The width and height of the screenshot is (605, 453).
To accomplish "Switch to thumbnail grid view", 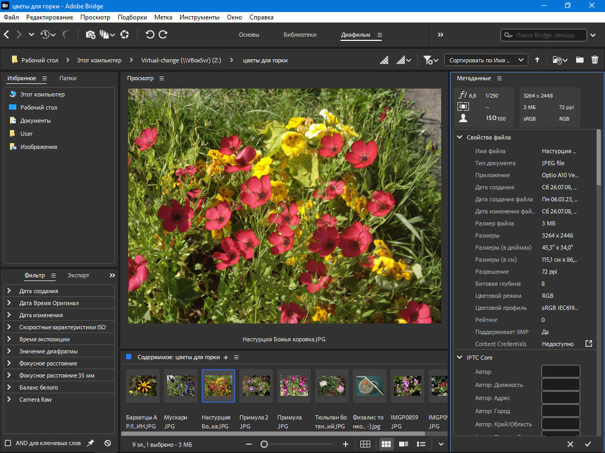I will pyautogui.click(x=386, y=444).
